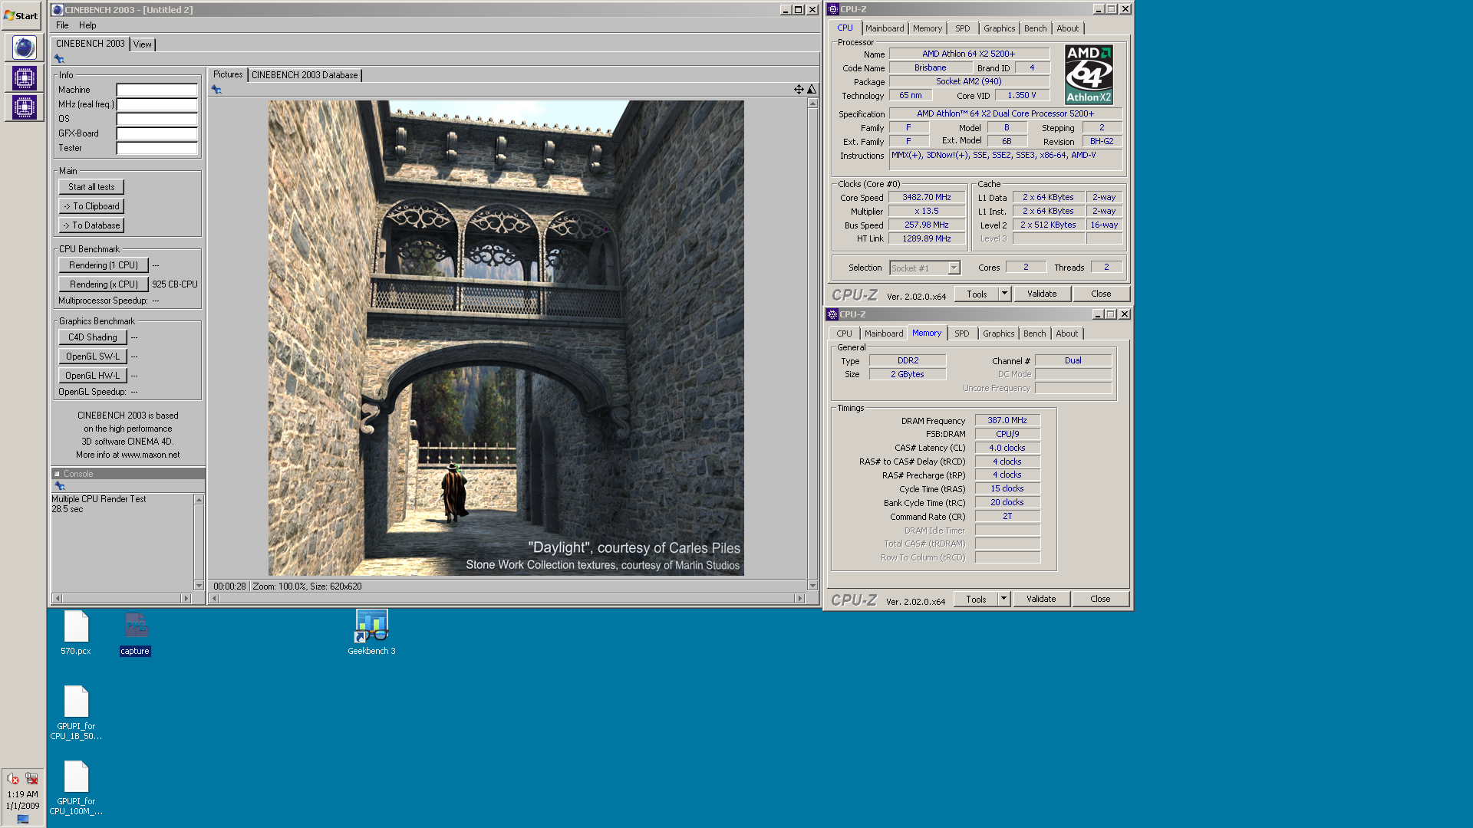Run the OpenGL HW-L test
The width and height of the screenshot is (1473, 828).
tap(93, 376)
